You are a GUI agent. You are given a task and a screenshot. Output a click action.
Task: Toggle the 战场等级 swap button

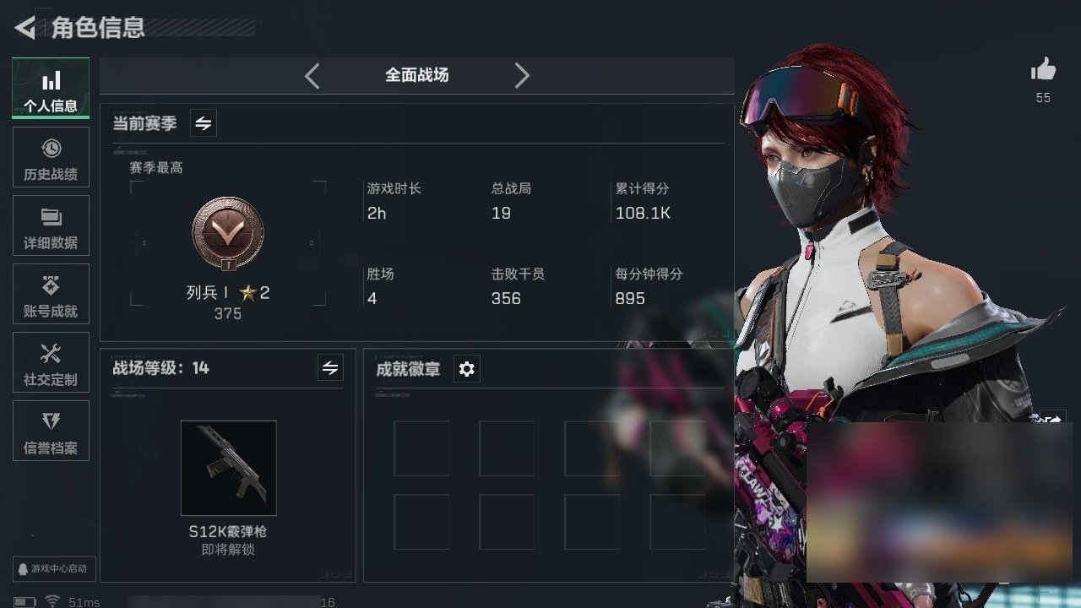click(x=330, y=368)
